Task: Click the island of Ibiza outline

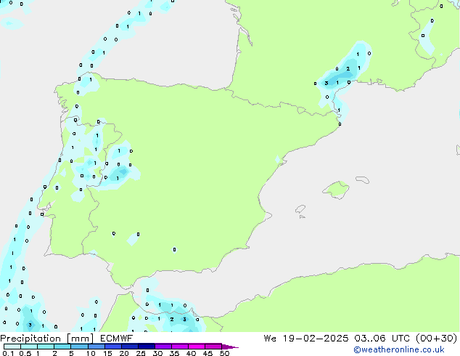Action: click(x=300, y=209)
